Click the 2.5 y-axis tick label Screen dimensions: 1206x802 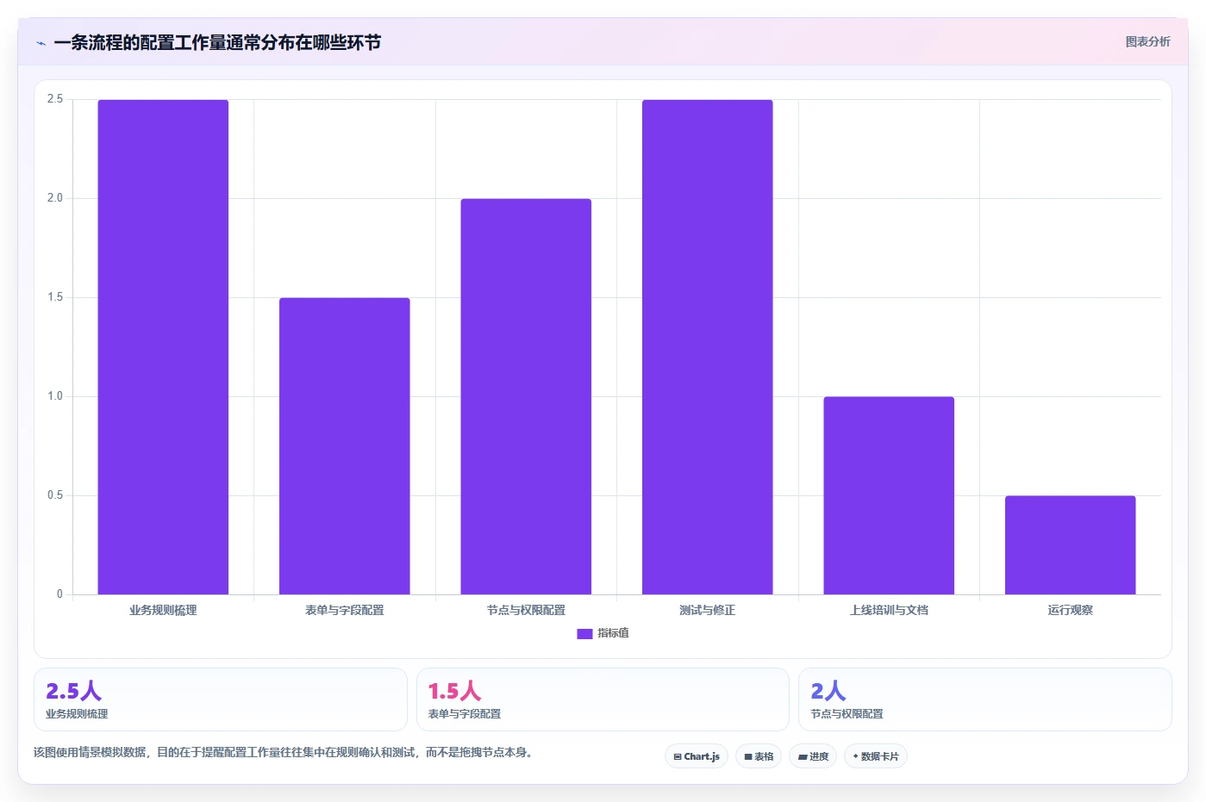(x=55, y=99)
